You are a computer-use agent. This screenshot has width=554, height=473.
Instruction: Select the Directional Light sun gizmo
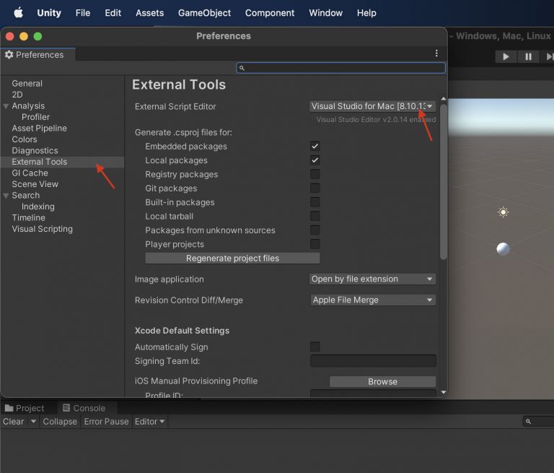click(503, 212)
